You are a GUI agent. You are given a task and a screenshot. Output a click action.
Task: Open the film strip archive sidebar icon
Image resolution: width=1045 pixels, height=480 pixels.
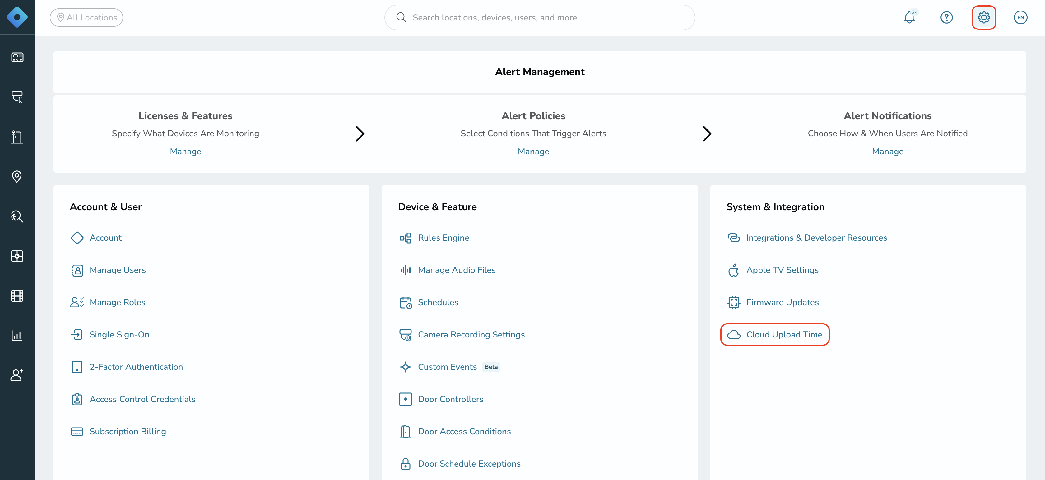tap(17, 296)
